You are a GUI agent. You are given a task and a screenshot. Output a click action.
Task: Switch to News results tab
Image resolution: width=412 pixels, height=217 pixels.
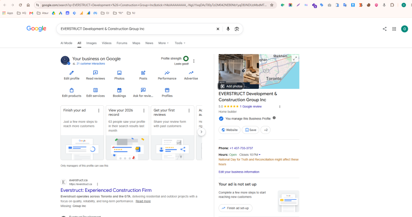click(x=149, y=43)
